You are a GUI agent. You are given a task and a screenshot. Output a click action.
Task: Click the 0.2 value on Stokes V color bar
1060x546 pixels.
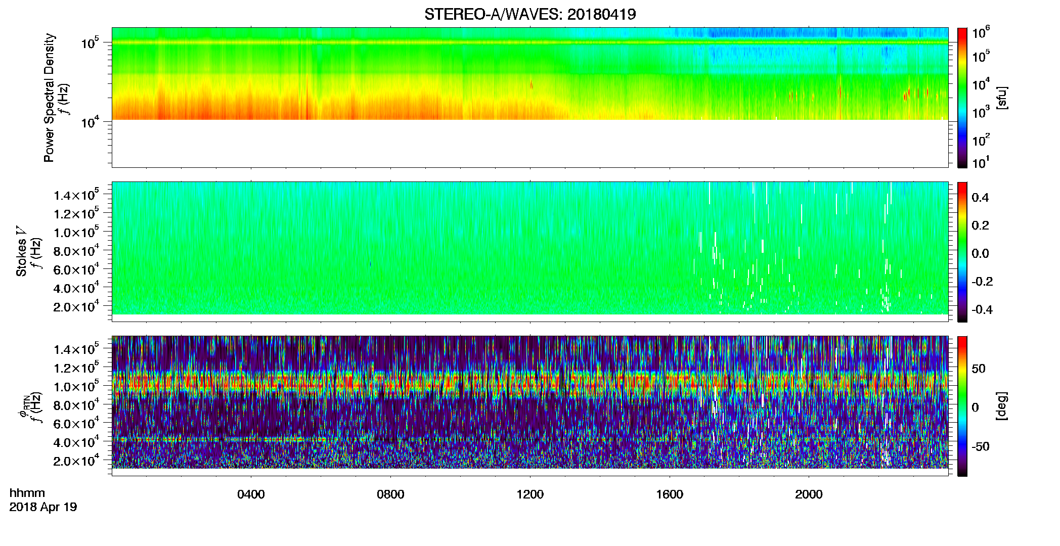click(980, 225)
